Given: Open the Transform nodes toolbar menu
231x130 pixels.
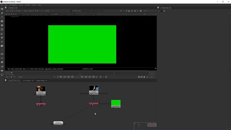Looking at the screenshot, I should point(2,42).
